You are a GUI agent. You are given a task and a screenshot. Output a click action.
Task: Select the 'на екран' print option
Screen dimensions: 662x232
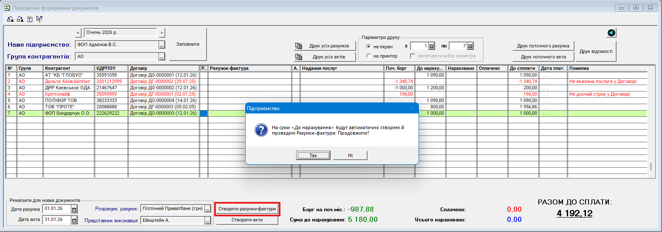[x=369, y=47]
